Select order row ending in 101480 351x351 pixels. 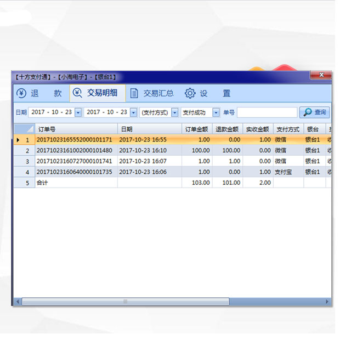click(x=74, y=150)
